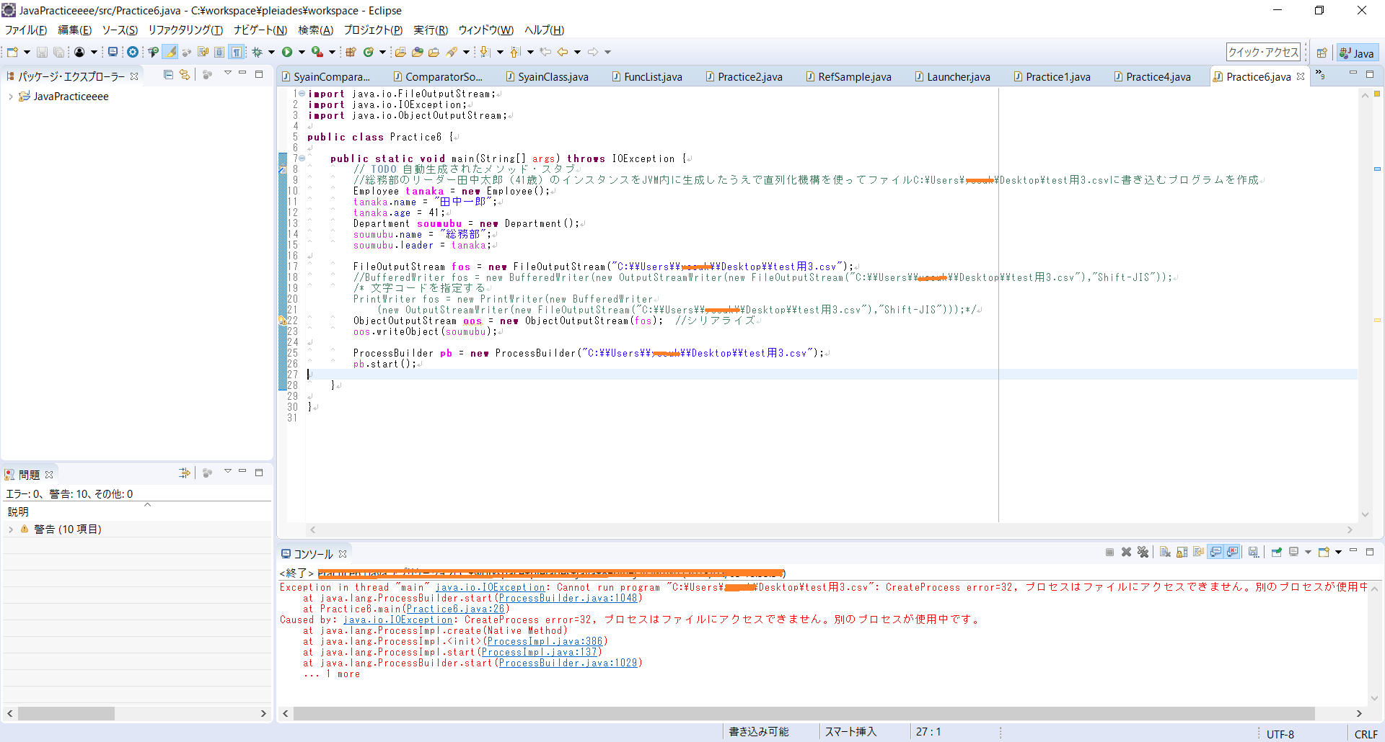Click the Clear Console icon

tap(1165, 553)
